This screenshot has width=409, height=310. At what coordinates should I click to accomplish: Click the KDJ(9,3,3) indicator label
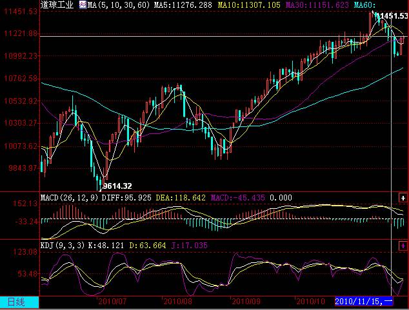[x=63, y=246]
